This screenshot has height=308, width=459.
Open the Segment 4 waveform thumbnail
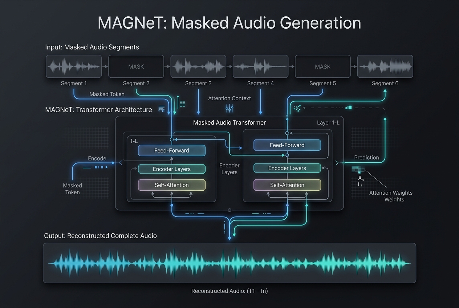tap(260, 66)
